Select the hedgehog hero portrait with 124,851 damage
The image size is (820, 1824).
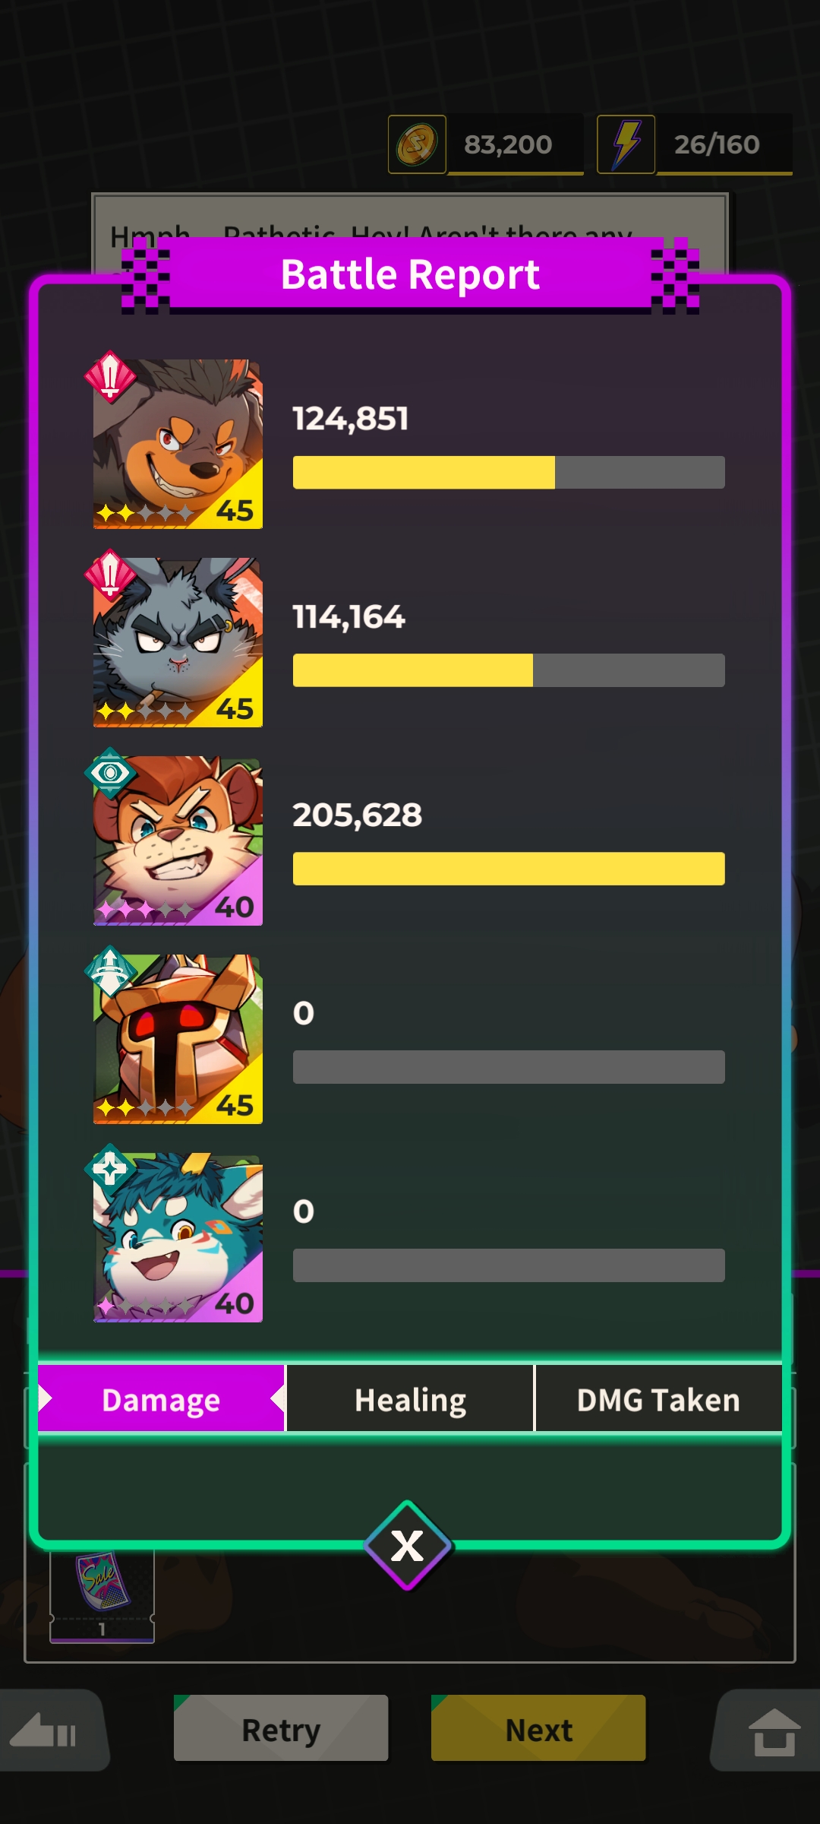coord(178,444)
